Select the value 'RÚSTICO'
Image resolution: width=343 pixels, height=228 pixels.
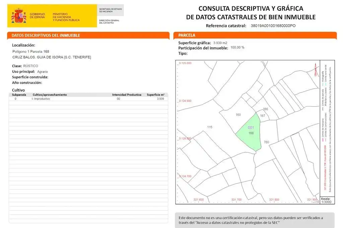pyautogui.click(x=30, y=66)
